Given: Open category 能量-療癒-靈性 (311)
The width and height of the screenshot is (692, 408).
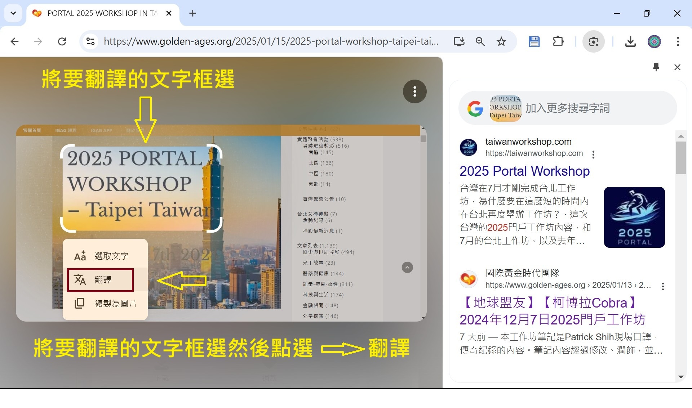Looking at the screenshot, I should (328, 284).
